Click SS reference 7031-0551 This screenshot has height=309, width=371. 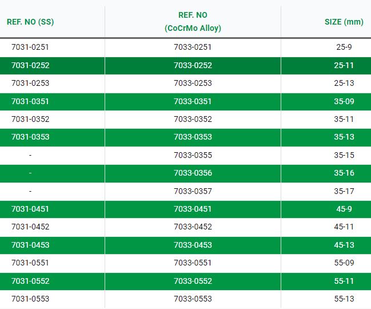30,263
